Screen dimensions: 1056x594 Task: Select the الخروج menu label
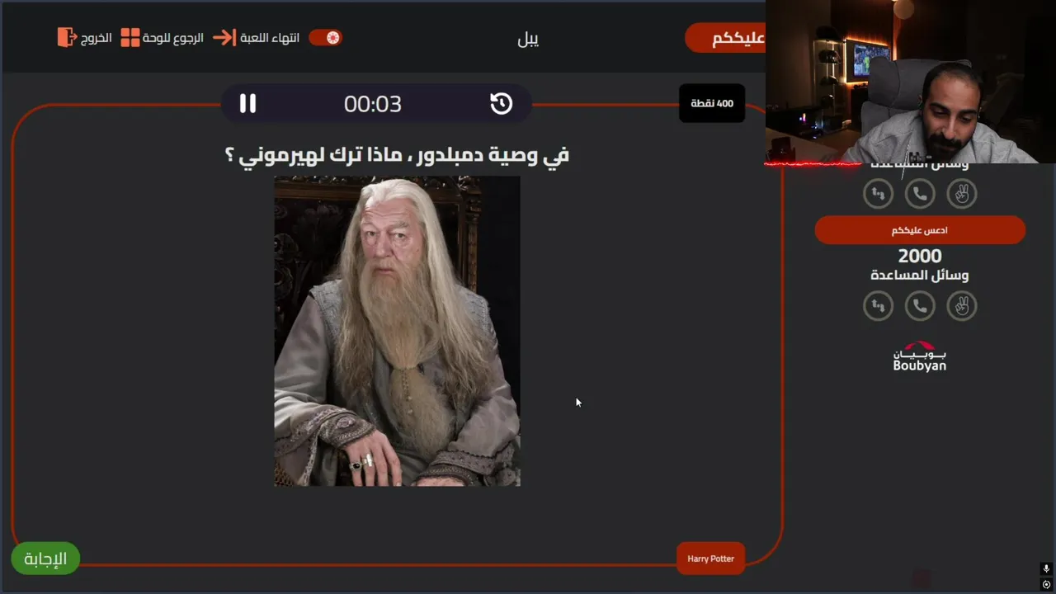tap(96, 38)
